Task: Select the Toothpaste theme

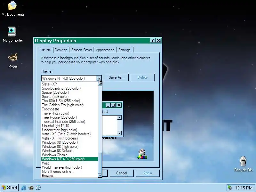Action: (69, 109)
